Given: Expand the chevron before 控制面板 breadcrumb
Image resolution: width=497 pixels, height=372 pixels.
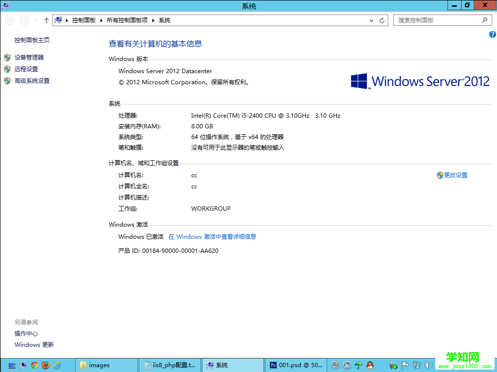Looking at the screenshot, I should click(x=67, y=20).
